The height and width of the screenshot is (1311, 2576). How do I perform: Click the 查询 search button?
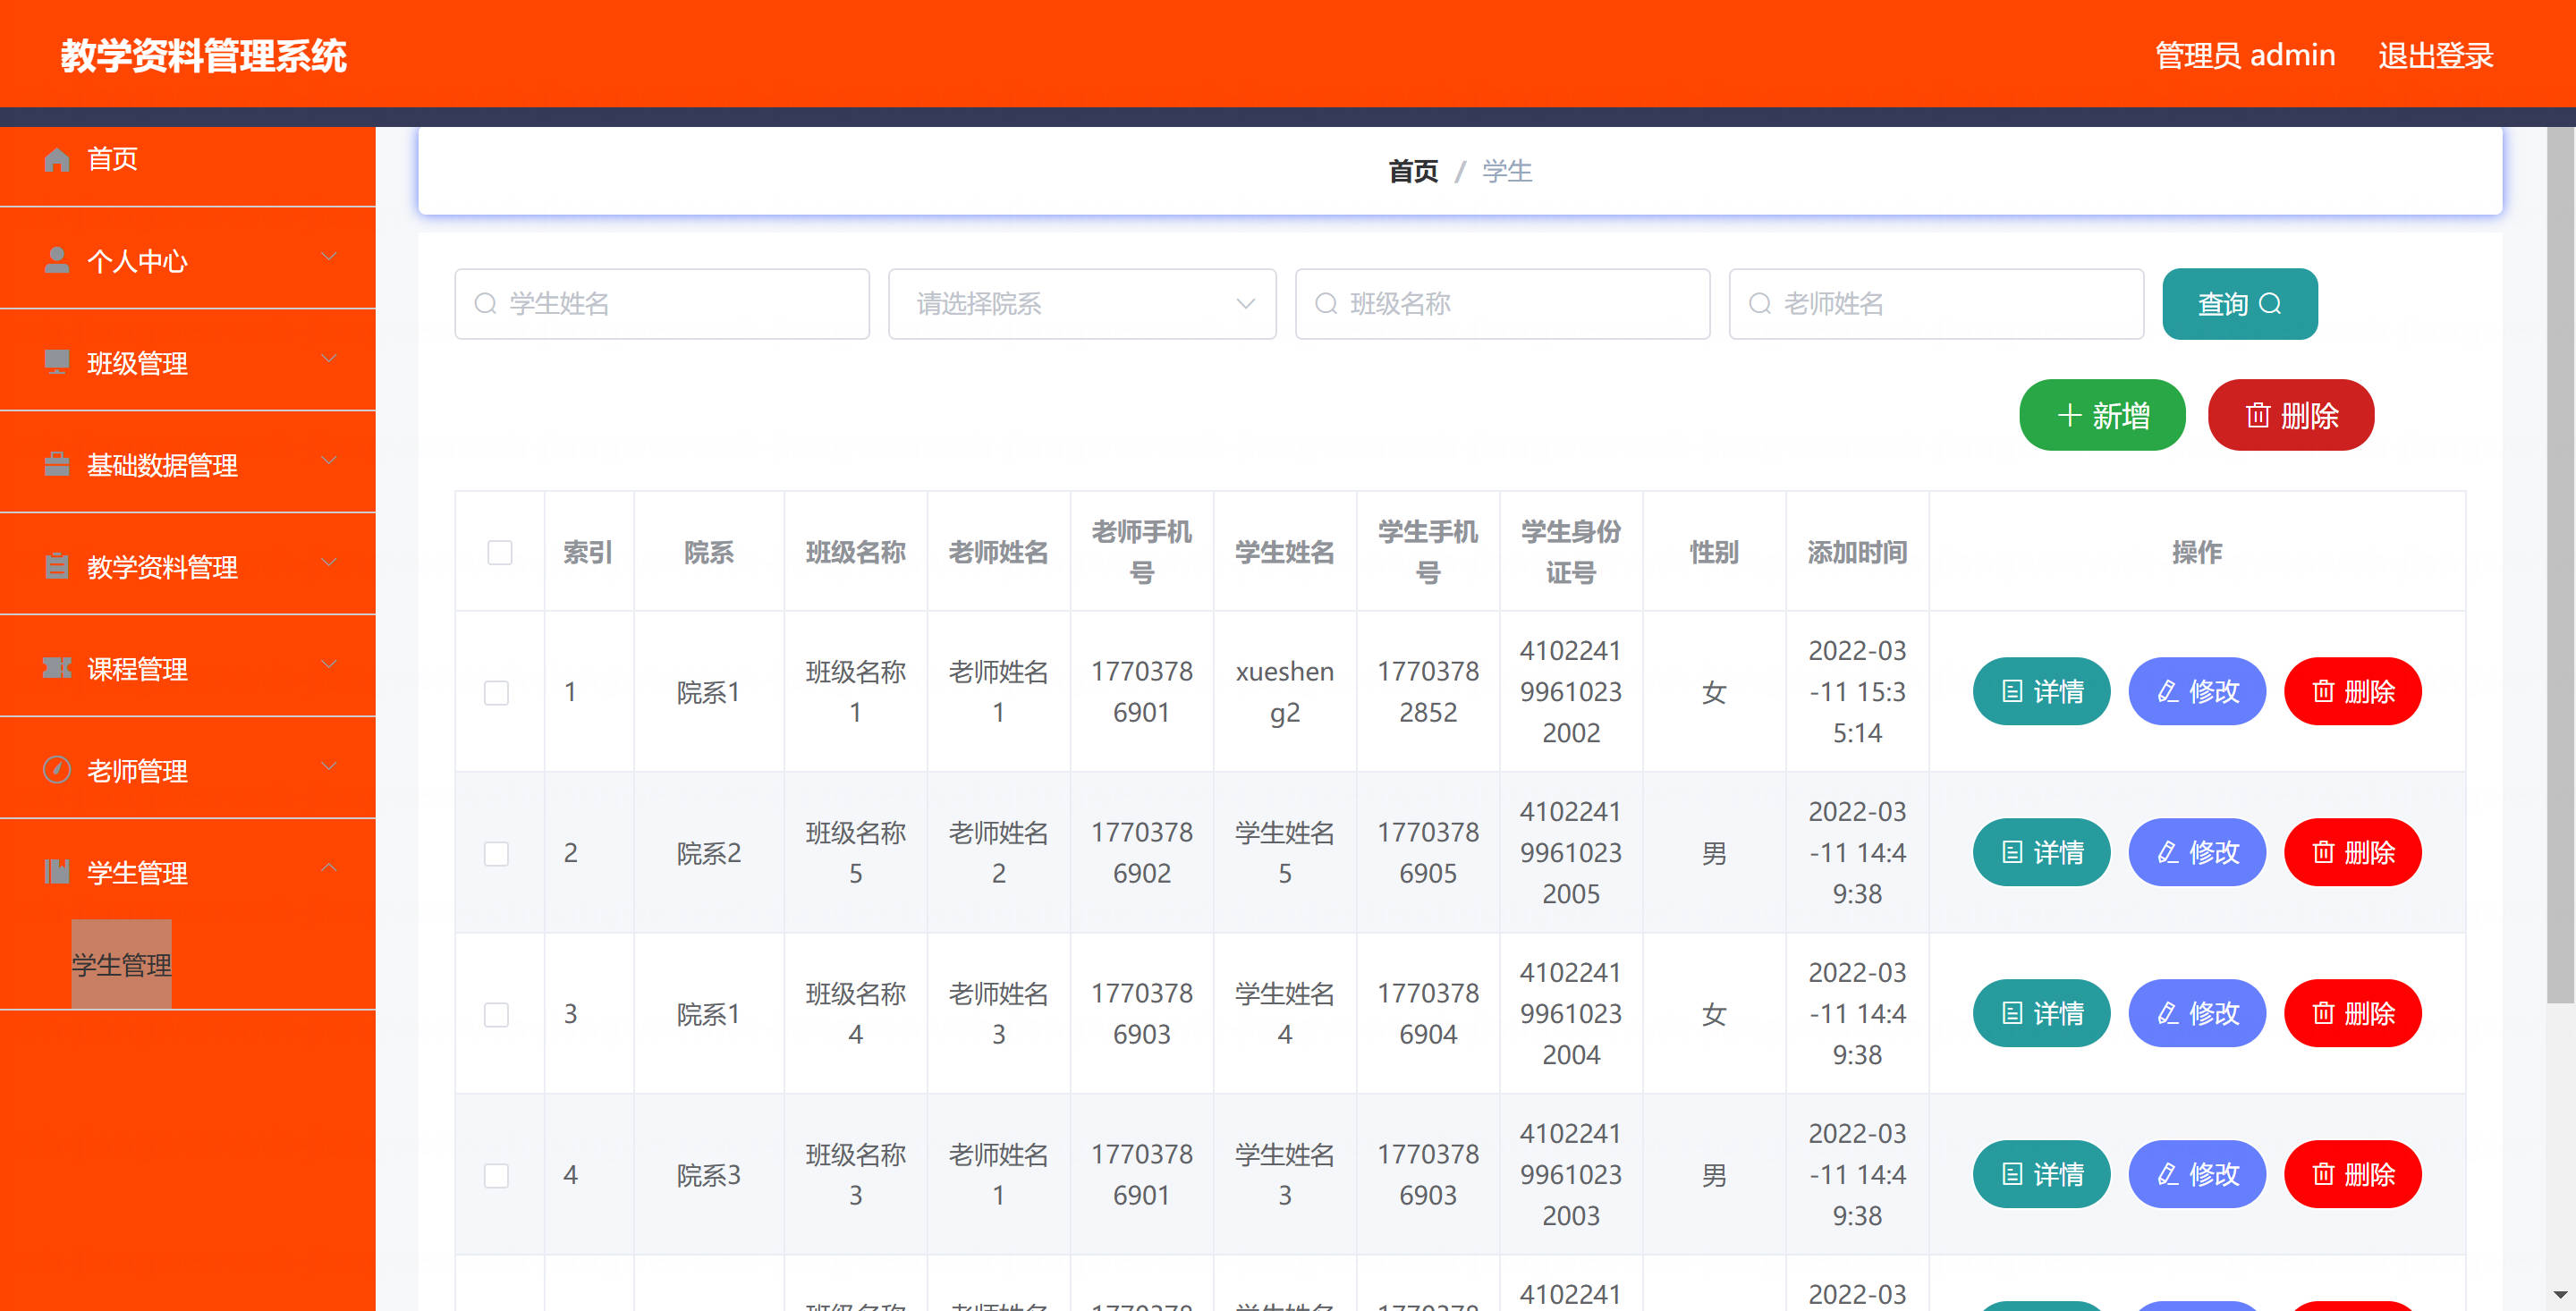tap(2240, 304)
